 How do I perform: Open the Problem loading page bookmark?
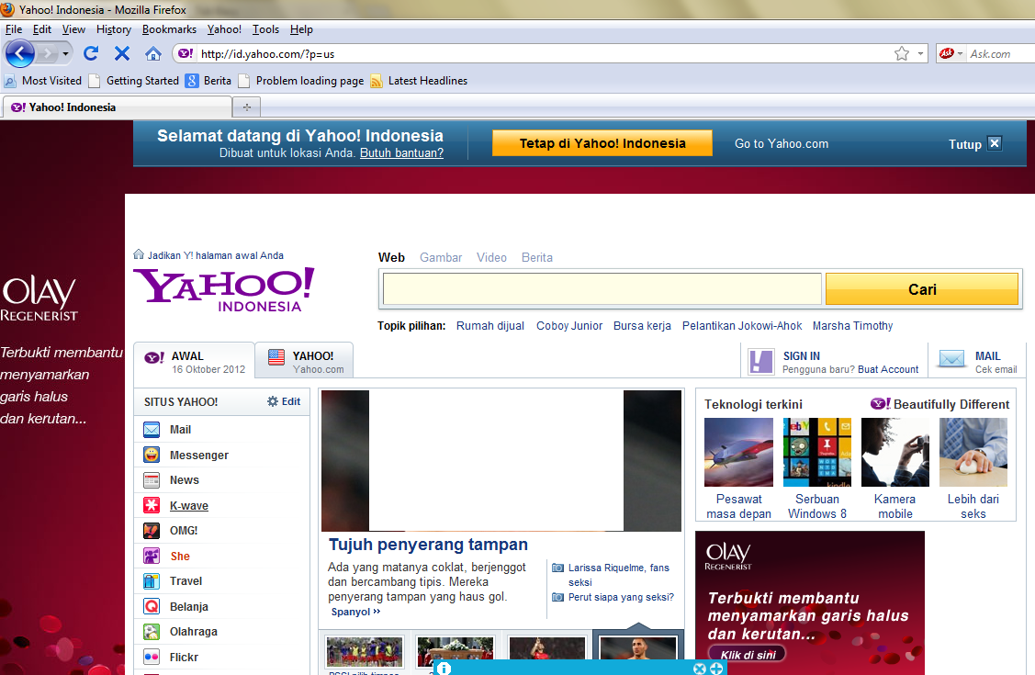pos(301,81)
